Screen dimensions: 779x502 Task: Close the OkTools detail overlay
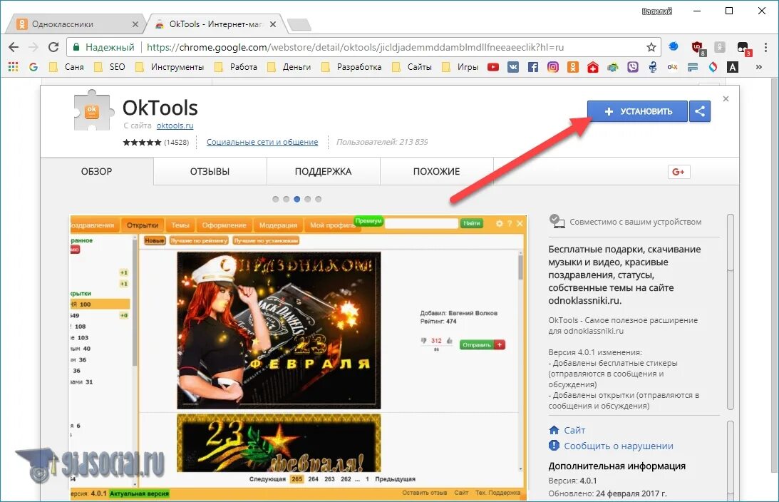point(726,99)
